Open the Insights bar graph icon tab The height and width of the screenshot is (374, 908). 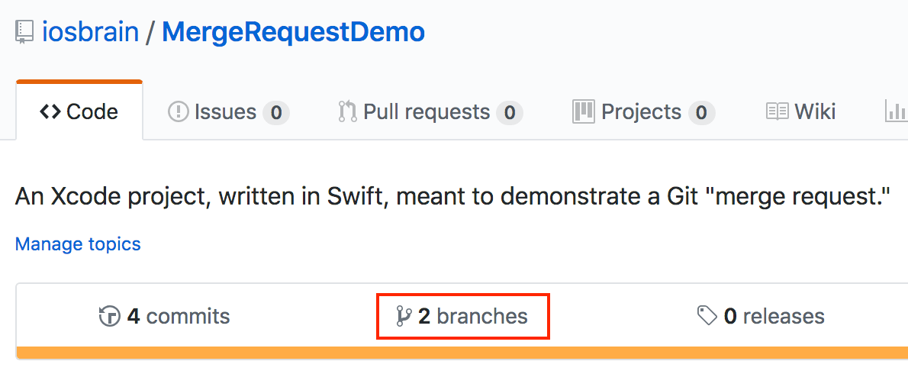894,112
